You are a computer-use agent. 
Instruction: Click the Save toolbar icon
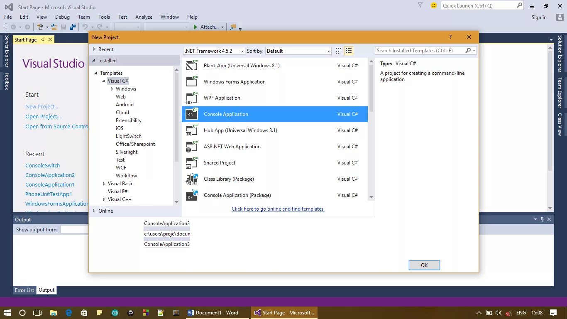pyautogui.click(x=64, y=27)
